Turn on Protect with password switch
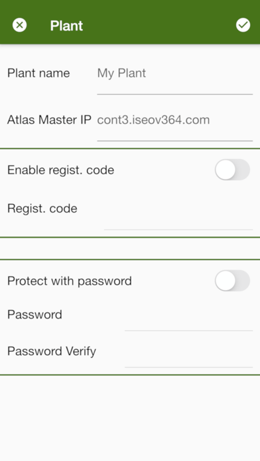The width and height of the screenshot is (260, 461). 232,280
